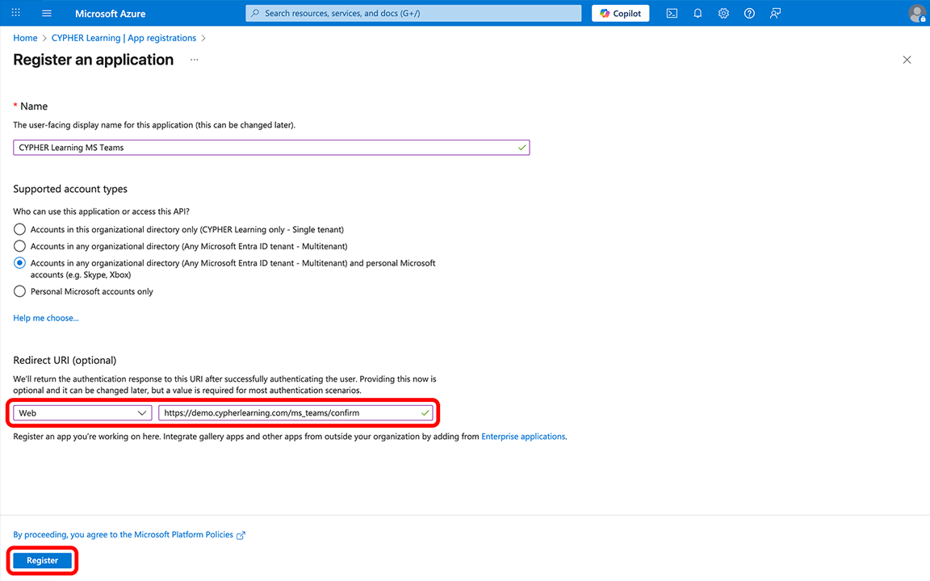Open the Web platform dropdown
930x581 pixels.
click(x=82, y=412)
